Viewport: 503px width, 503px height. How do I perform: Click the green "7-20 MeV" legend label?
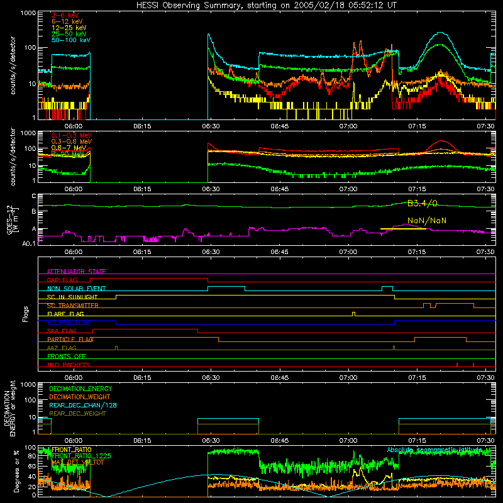click(x=68, y=154)
